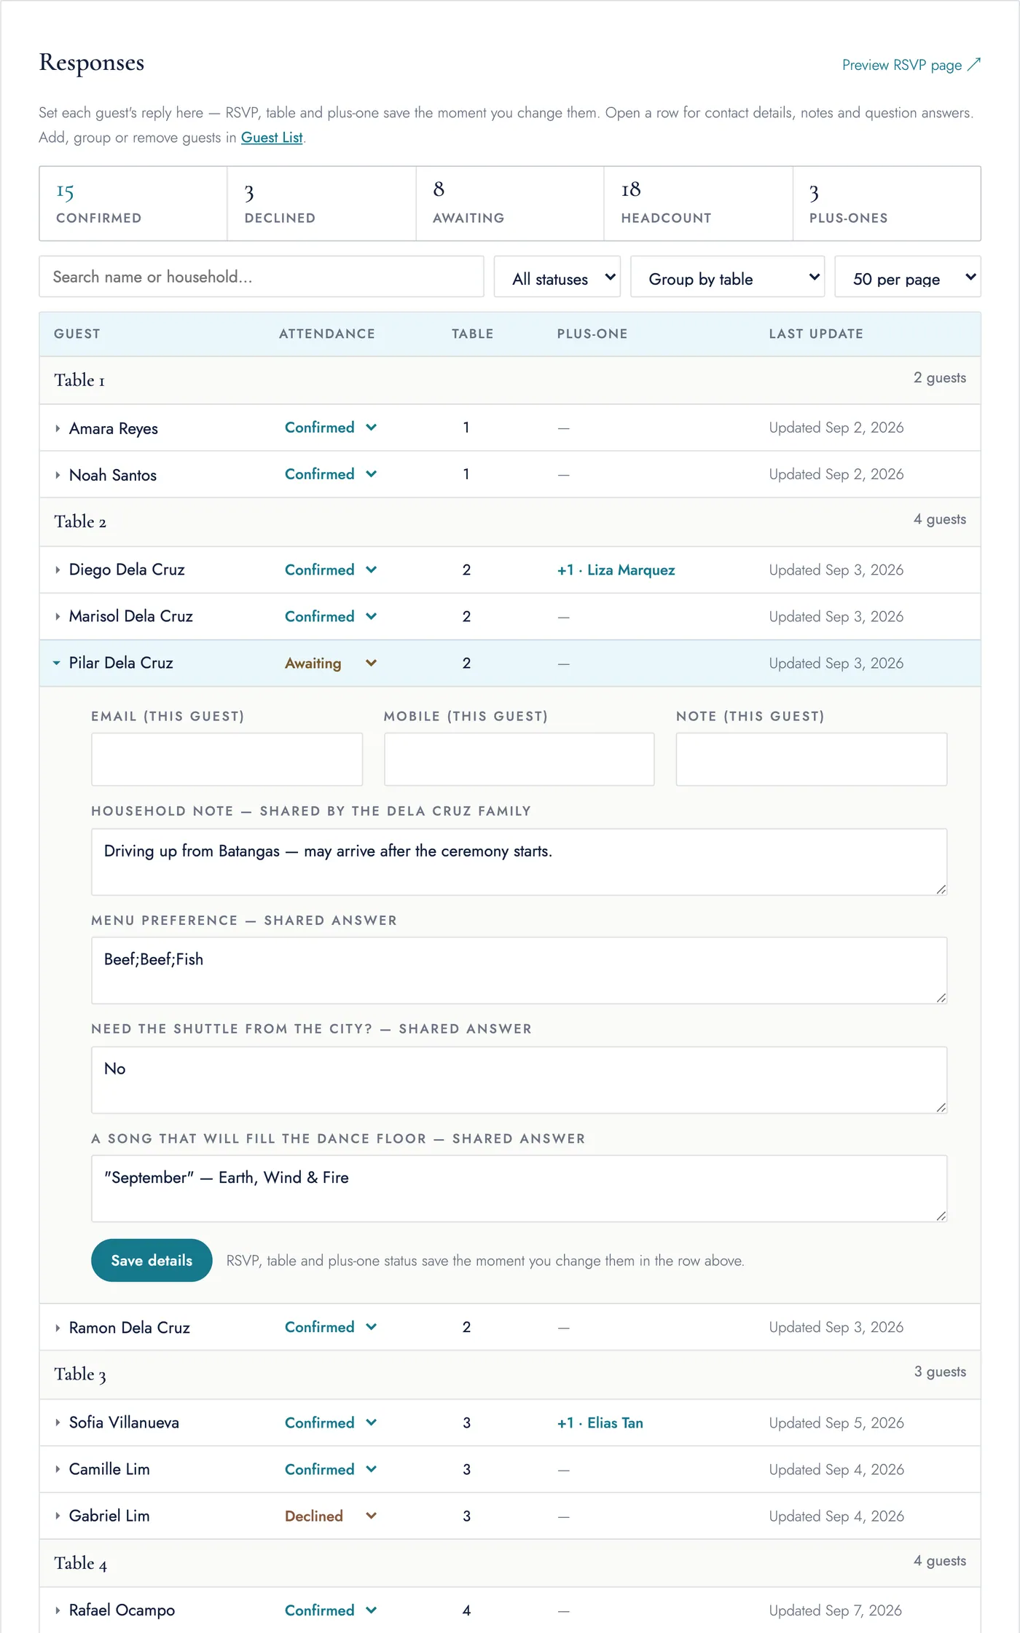Expand Noah Santos row details
1020x1633 pixels.
pos(58,475)
